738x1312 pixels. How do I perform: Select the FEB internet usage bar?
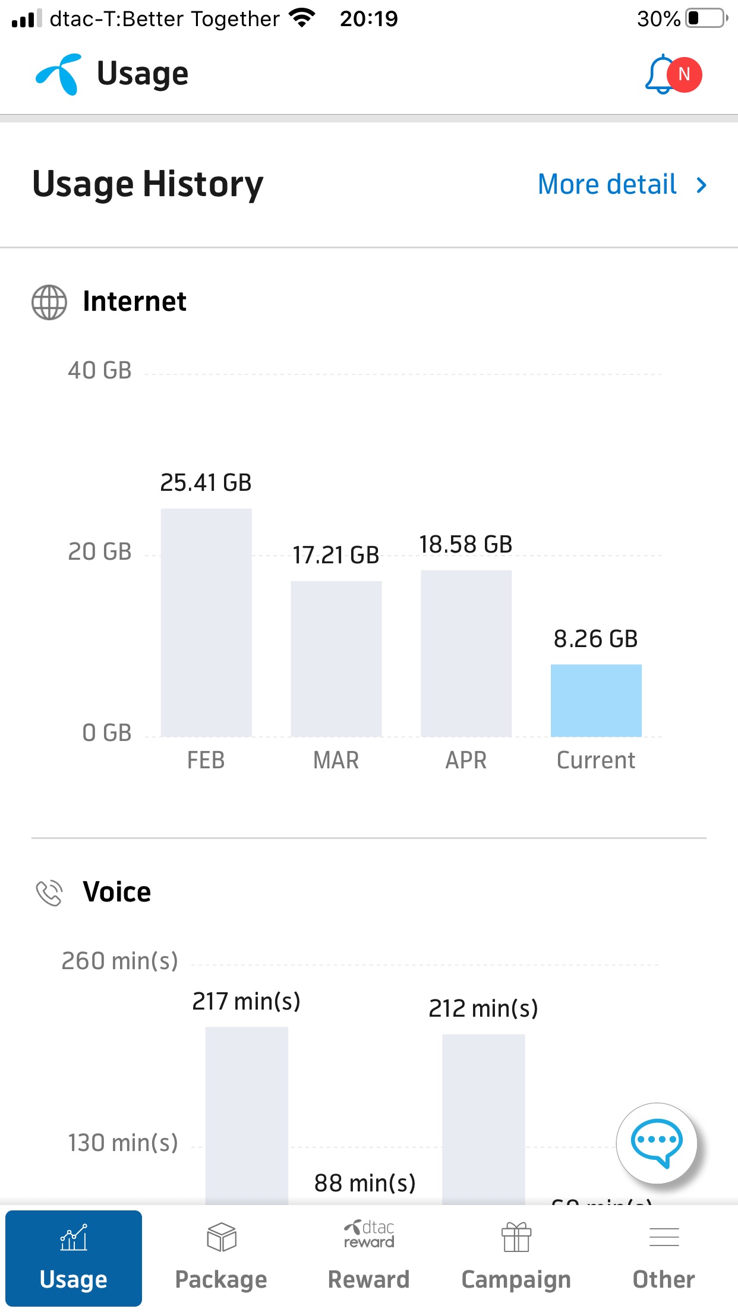tap(206, 622)
